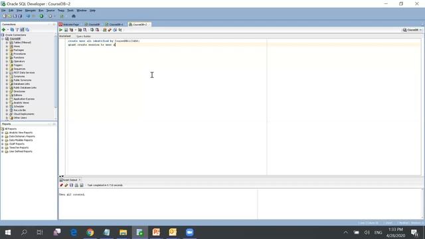This screenshot has width=425, height=239.
Task: Run the statement with the green play icon
Action: pos(60,30)
